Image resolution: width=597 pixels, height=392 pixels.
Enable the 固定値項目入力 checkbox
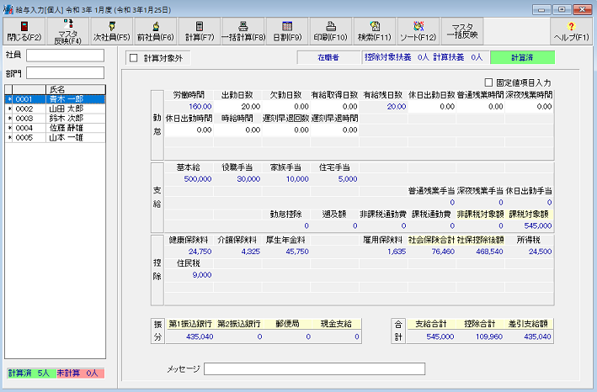pos(489,82)
